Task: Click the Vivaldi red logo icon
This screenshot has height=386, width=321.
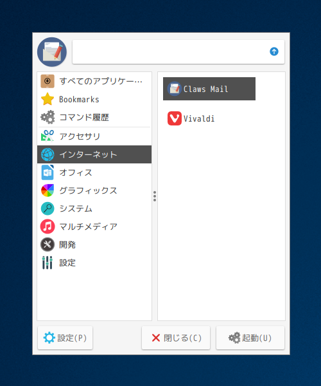Action: coord(175,118)
